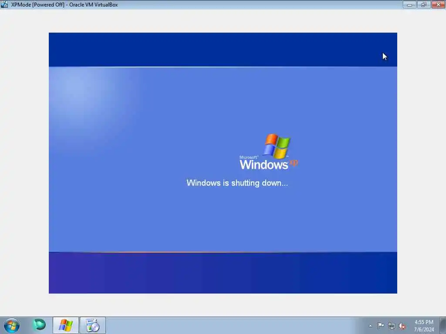Click the VirtualBox icon in title bar

click(4, 4)
